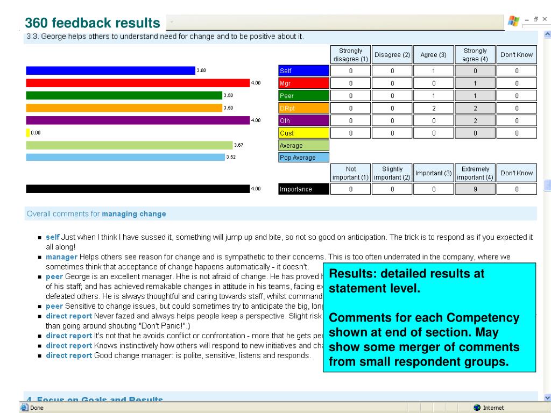Screen dimensions: 551x413
Task: Click the light blue Pop Average bar
Action: pos(125,157)
